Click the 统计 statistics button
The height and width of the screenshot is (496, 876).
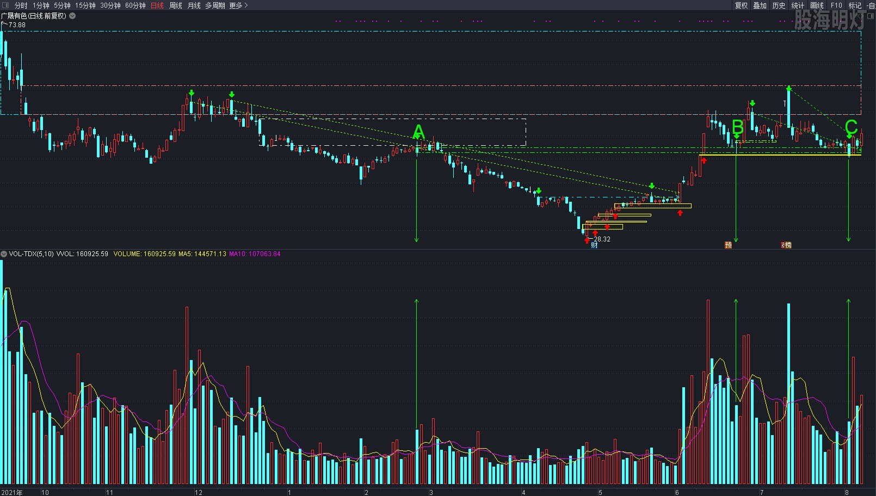click(x=798, y=5)
